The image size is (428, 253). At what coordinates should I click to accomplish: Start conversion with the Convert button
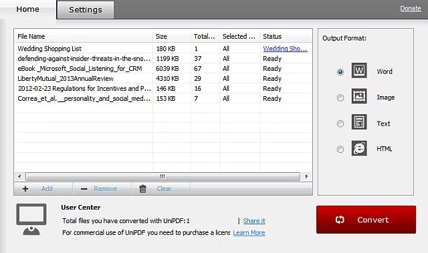click(x=366, y=220)
